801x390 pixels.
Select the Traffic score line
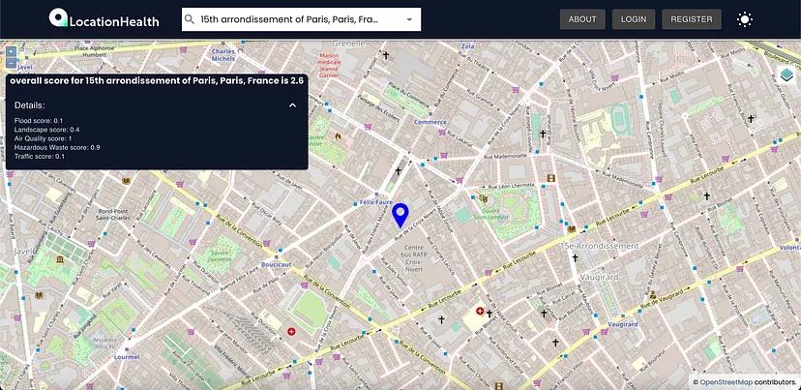click(40, 157)
